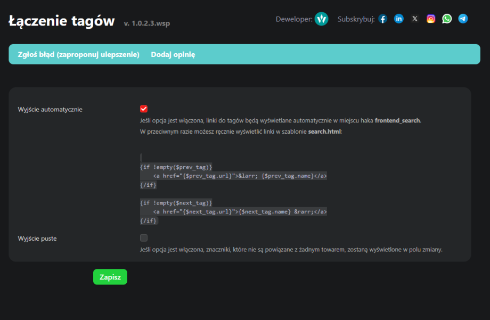Open the developer logo next to Deweloper
Image resolution: width=490 pixels, height=320 pixels.
pyautogui.click(x=321, y=19)
